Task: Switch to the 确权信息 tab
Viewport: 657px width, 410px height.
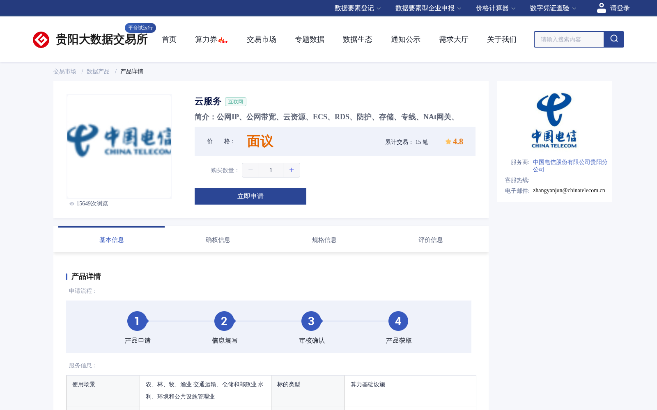Action: (218, 240)
